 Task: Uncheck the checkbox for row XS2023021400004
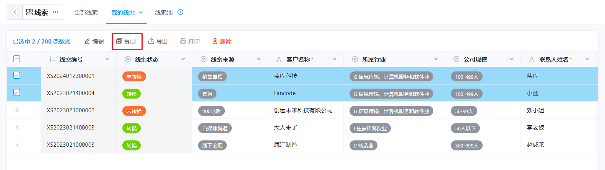(16, 93)
